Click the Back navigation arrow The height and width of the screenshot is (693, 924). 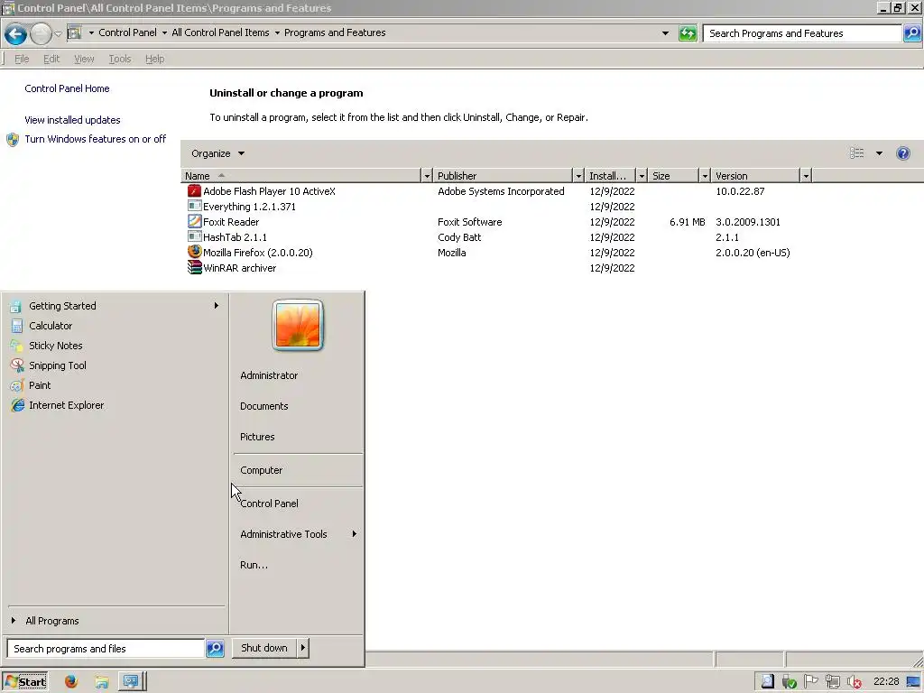[x=16, y=33]
